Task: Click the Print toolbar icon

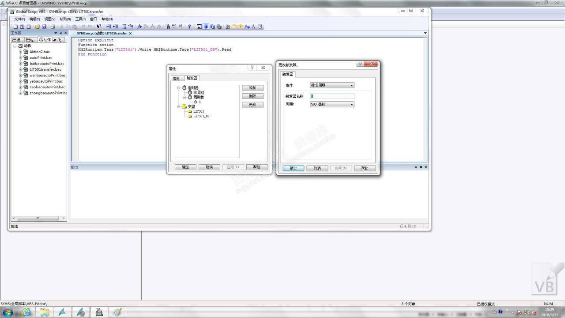Action: (53, 26)
